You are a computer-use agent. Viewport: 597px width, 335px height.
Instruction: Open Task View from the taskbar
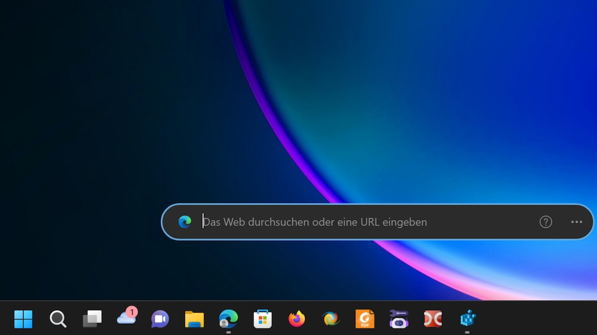tap(92, 319)
